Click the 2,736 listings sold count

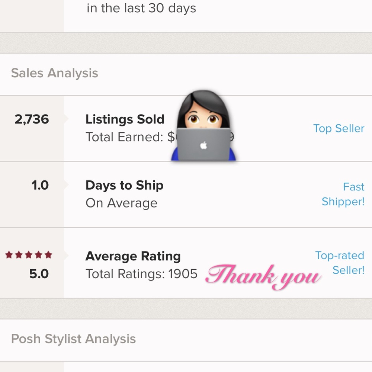[32, 119]
